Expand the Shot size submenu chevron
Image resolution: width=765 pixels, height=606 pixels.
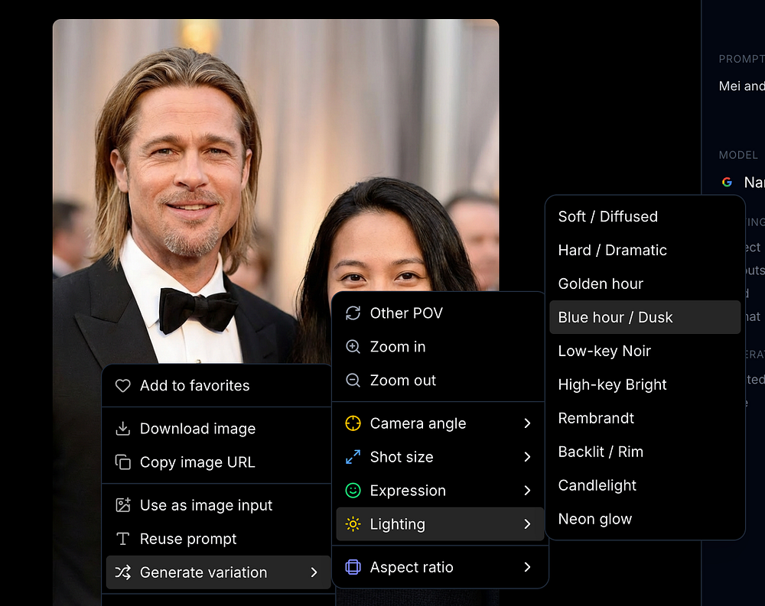(x=527, y=457)
